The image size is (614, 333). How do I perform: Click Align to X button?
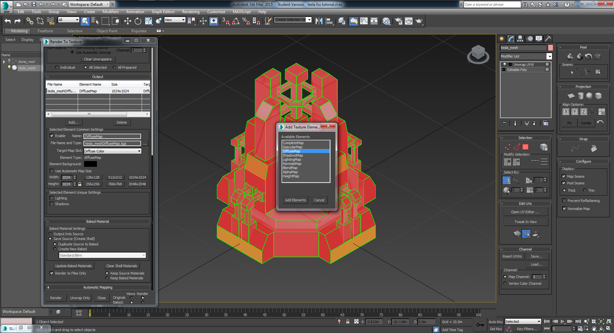(x=566, y=112)
